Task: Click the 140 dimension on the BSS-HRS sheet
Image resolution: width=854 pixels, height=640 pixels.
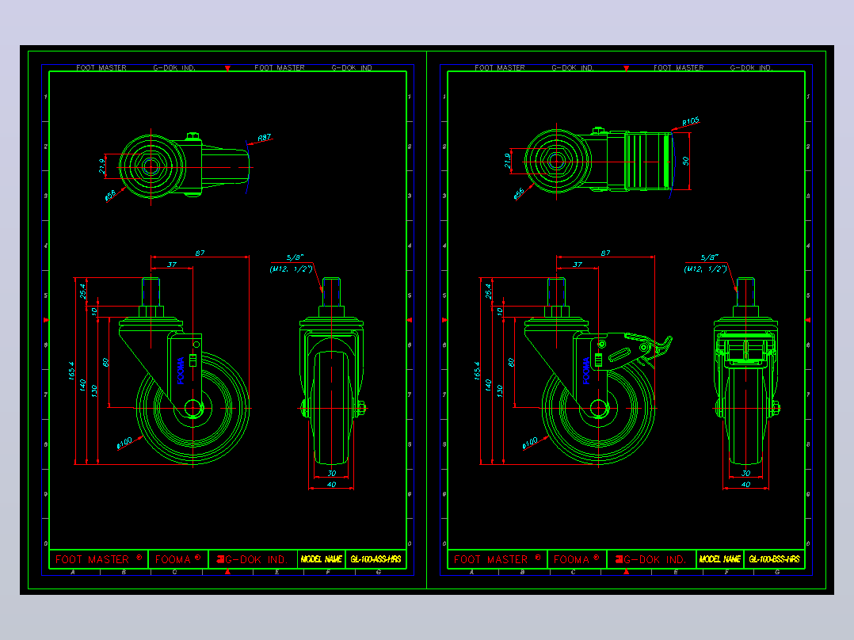Action: click(489, 385)
